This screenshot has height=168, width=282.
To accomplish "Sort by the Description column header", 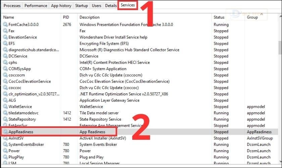I will [x=89, y=17].
